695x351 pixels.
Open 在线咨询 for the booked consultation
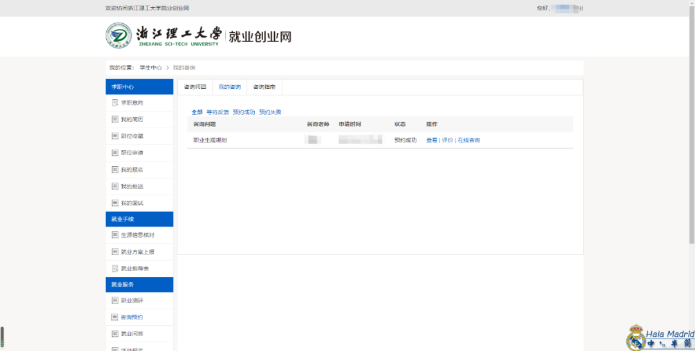coord(468,140)
